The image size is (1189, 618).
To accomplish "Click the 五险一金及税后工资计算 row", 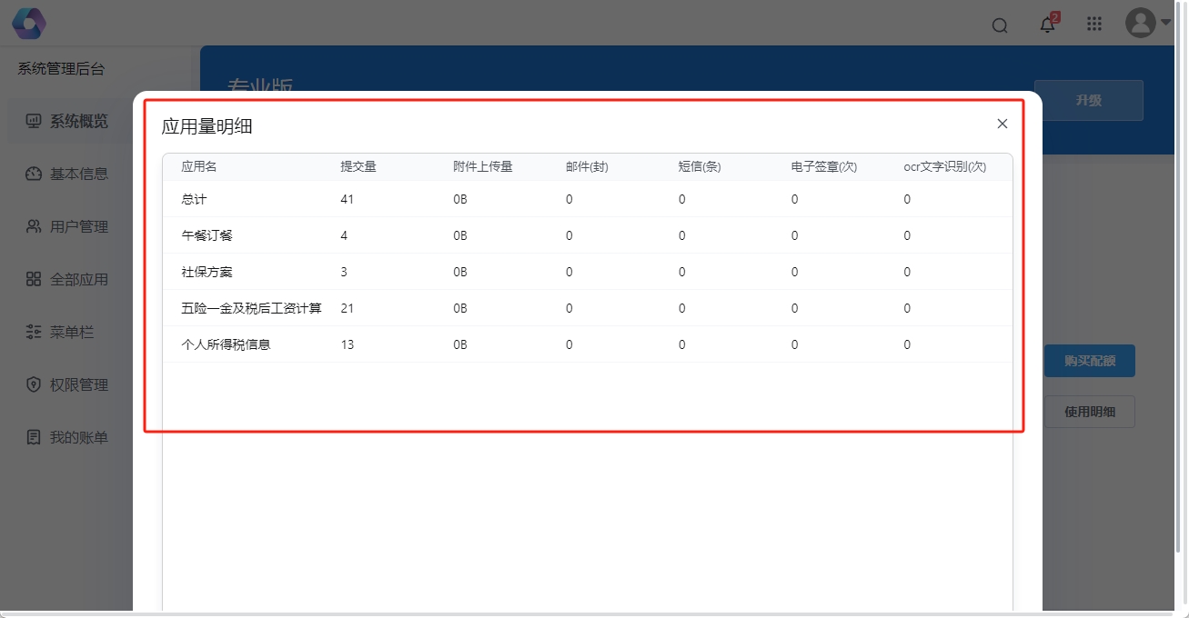I will (587, 308).
